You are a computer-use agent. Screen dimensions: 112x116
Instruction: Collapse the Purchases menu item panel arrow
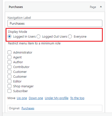click(x=101, y=7)
